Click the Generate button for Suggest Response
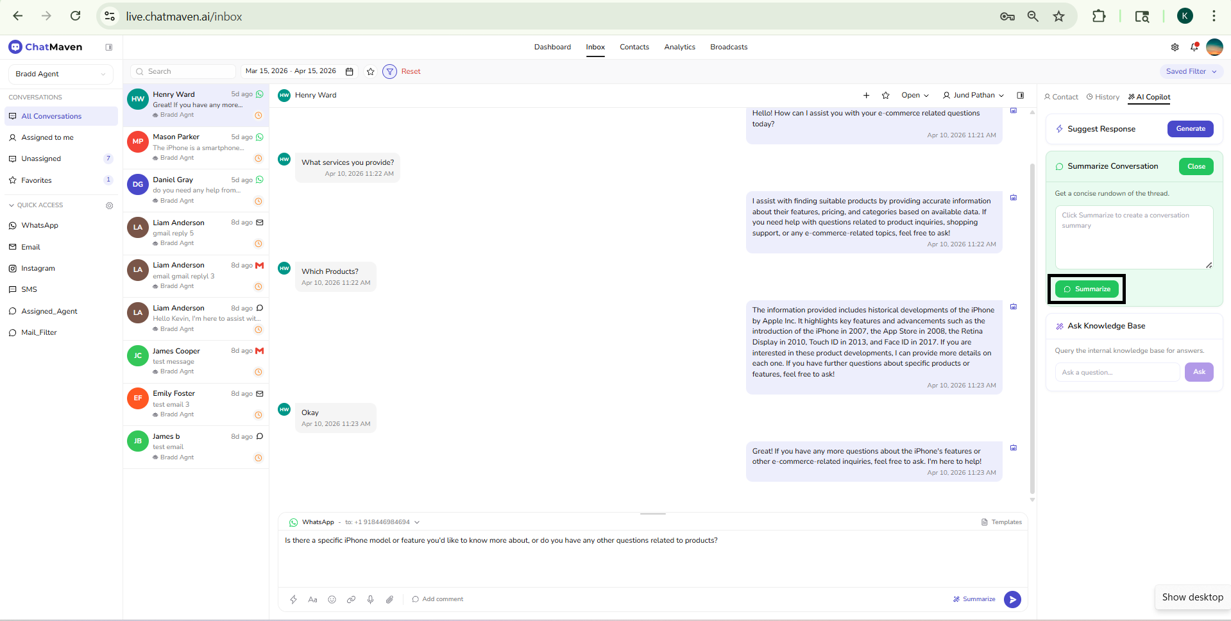Screen dimensions: 1231x621 tap(1190, 129)
